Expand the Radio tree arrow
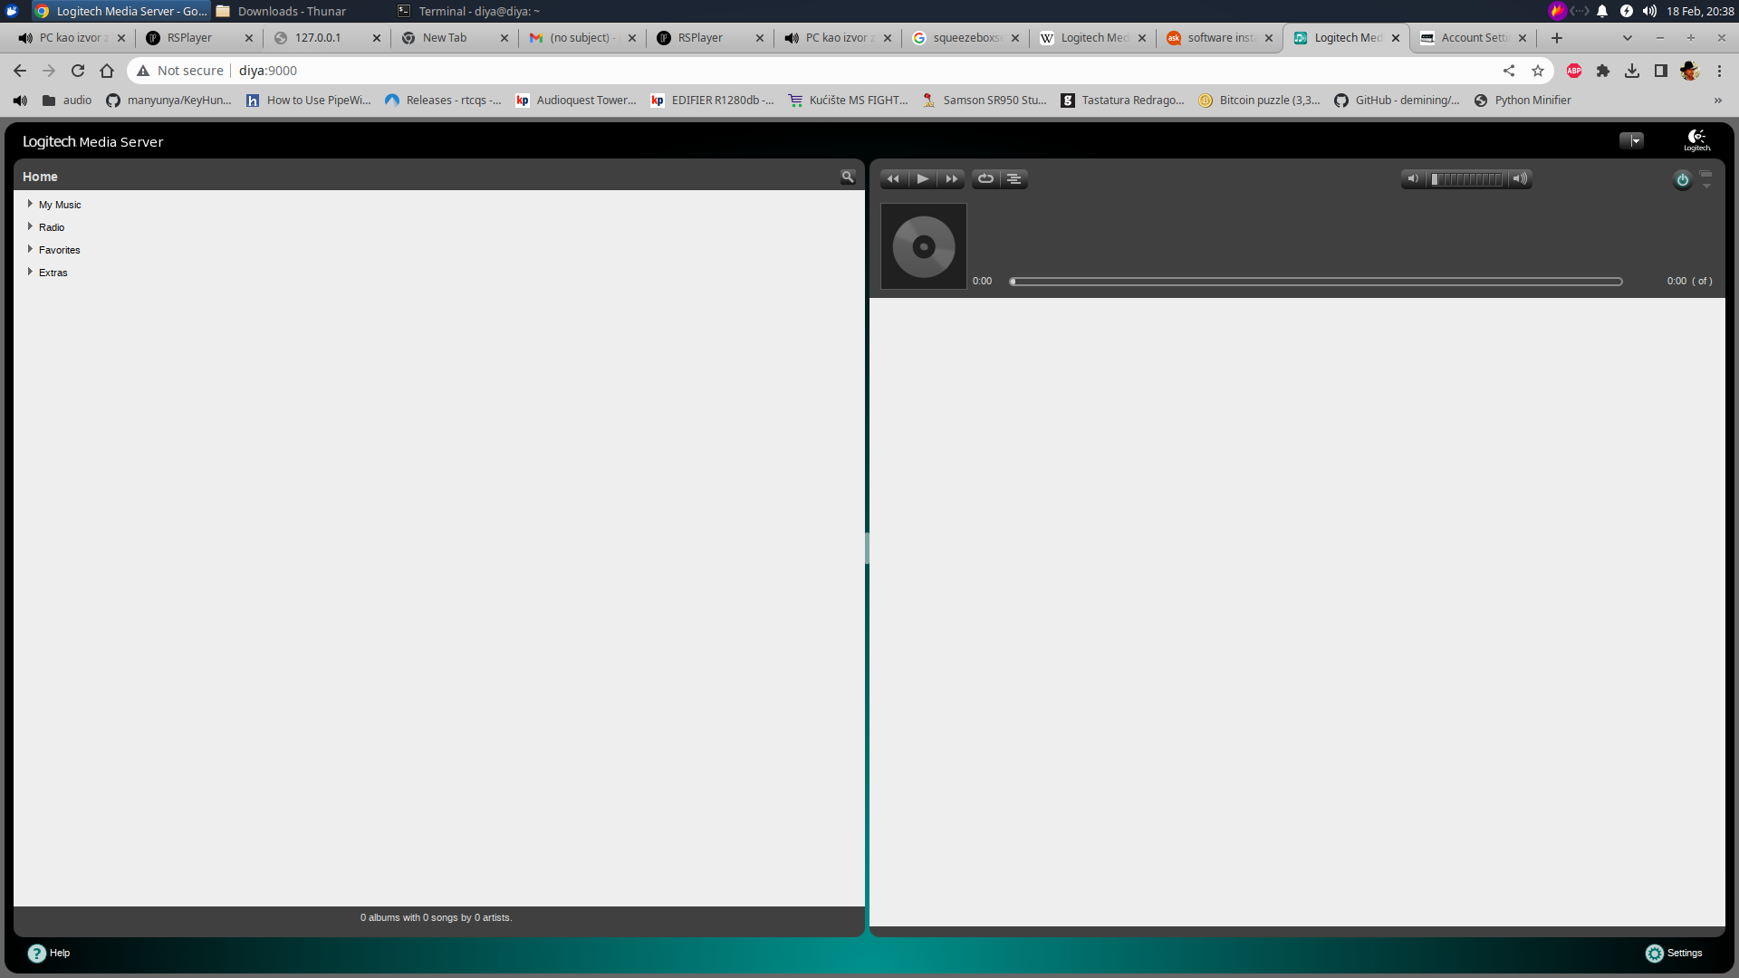The image size is (1739, 978). (x=30, y=226)
